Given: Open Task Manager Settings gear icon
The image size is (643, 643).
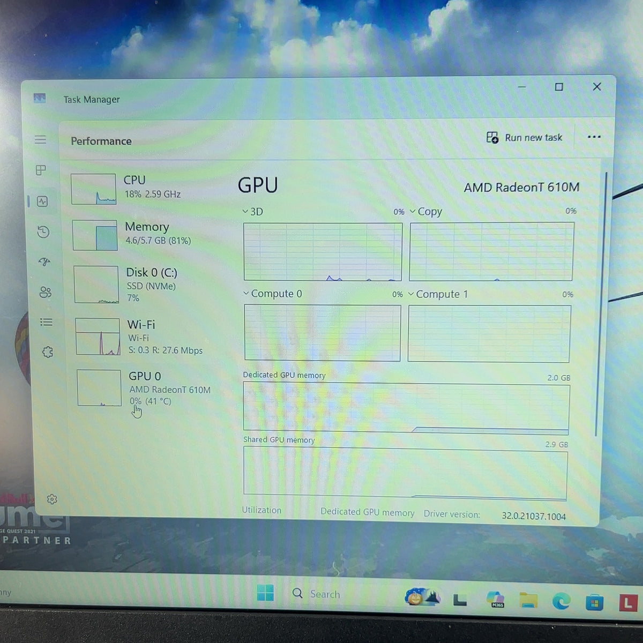Looking at the screenshot, I should pos(52,499).
